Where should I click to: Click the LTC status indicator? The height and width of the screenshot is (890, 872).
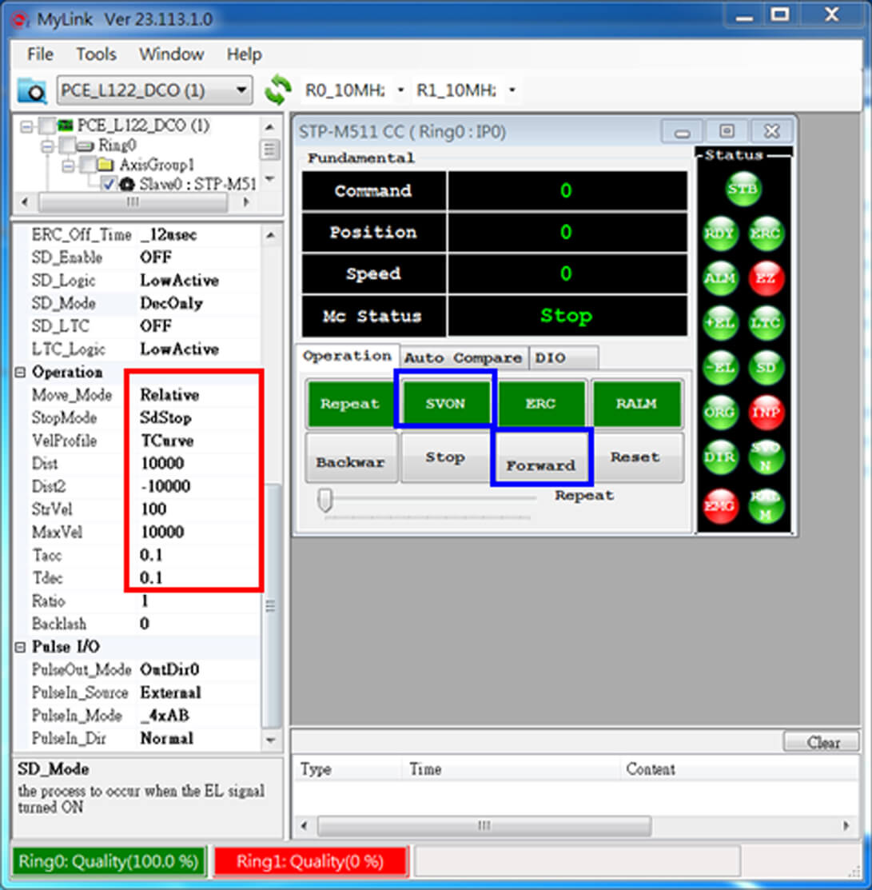coord(766,323)
